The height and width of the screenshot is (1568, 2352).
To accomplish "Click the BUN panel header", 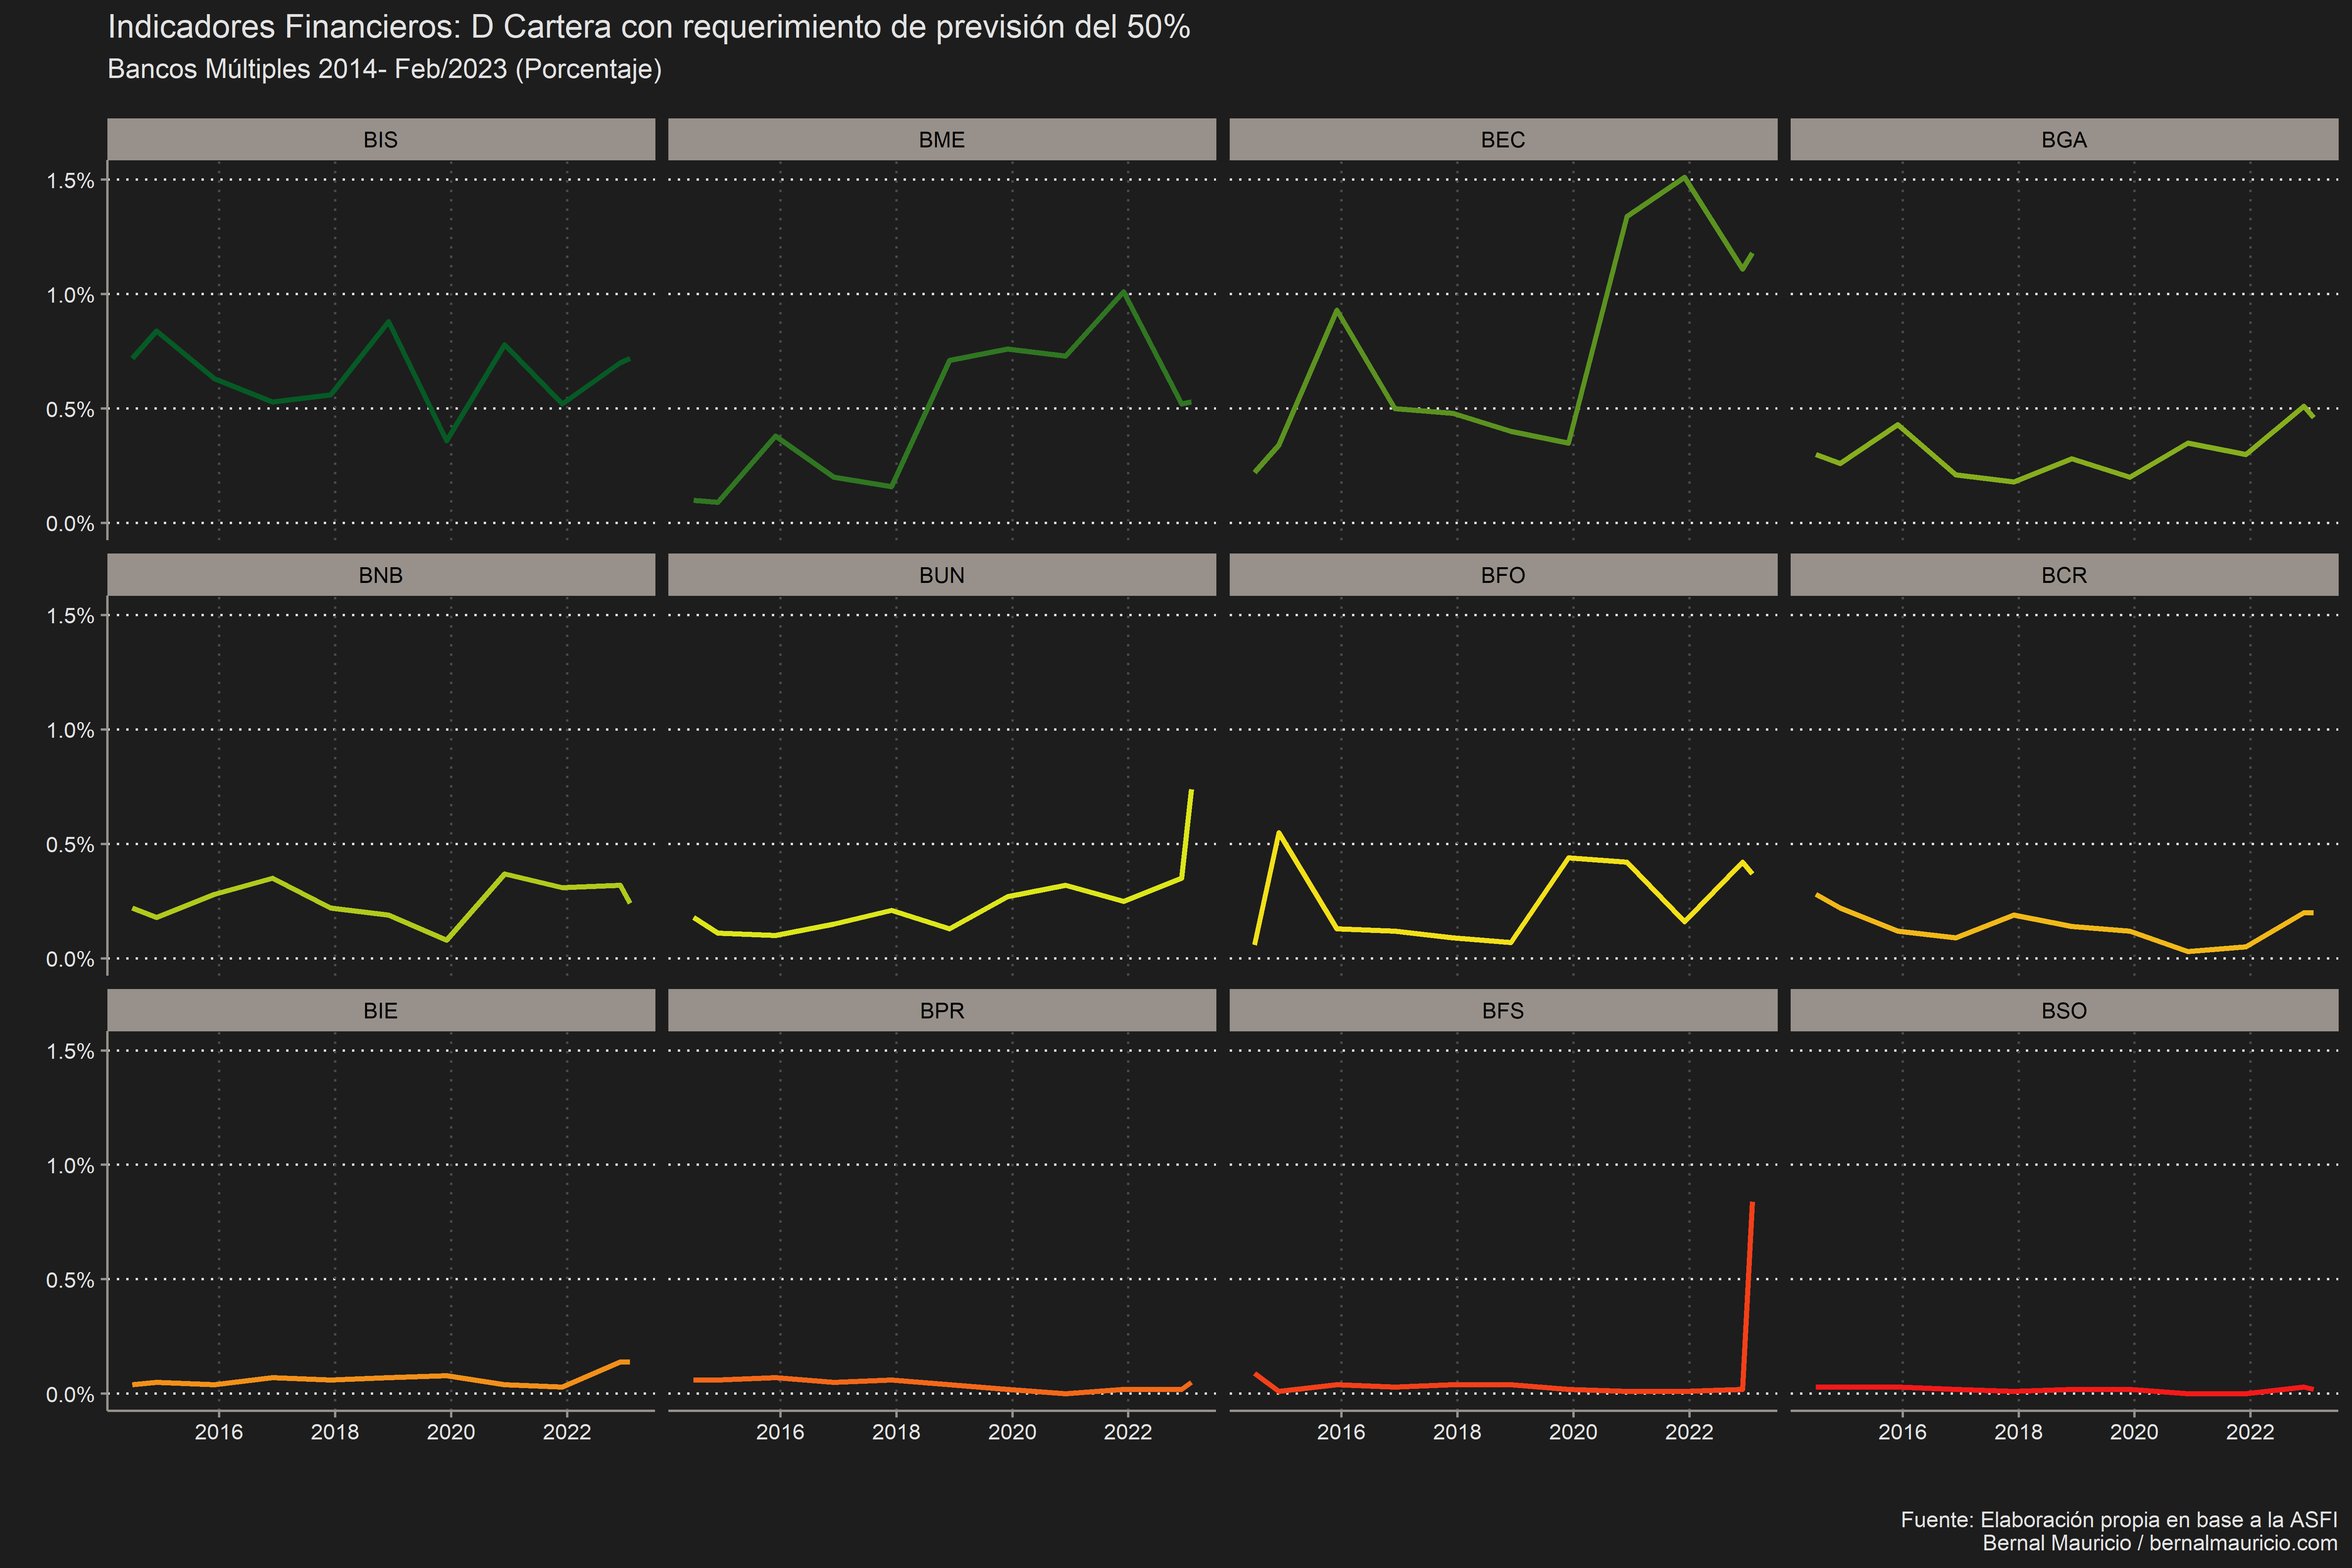I will click(942, 575).
